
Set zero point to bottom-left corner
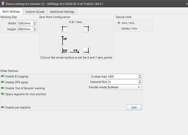coord(64,50)
